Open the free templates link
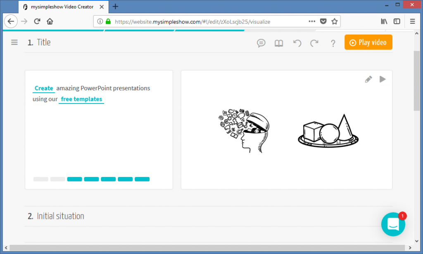This screenshot has width=423, height=254. coord(81,99)
